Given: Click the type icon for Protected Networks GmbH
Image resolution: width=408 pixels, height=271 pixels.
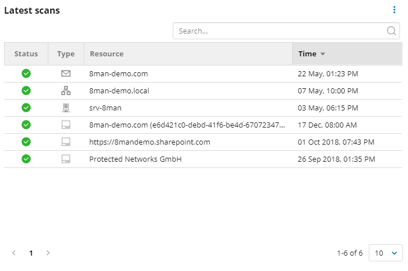Looking at the screenshot, I should pos(66,159).
